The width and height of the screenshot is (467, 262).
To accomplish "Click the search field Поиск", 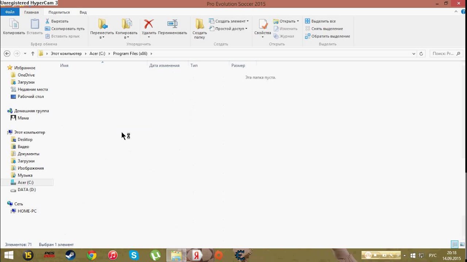I will (446, 53).
